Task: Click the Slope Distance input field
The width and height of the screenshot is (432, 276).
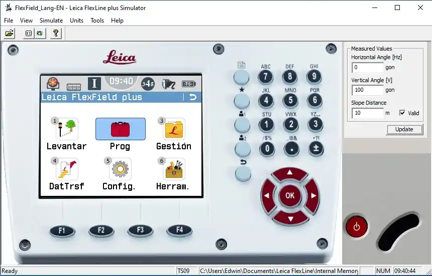Action: pyautogui.click(x=368, y=113)
